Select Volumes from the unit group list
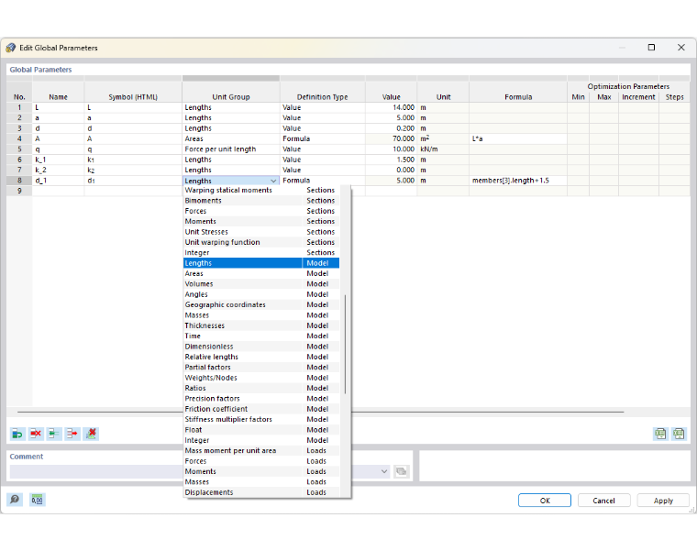 point(261,284)
